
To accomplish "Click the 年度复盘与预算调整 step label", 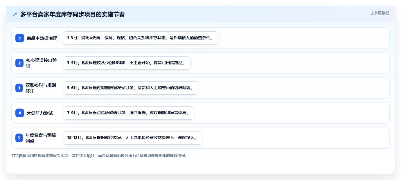I will 41,138.
